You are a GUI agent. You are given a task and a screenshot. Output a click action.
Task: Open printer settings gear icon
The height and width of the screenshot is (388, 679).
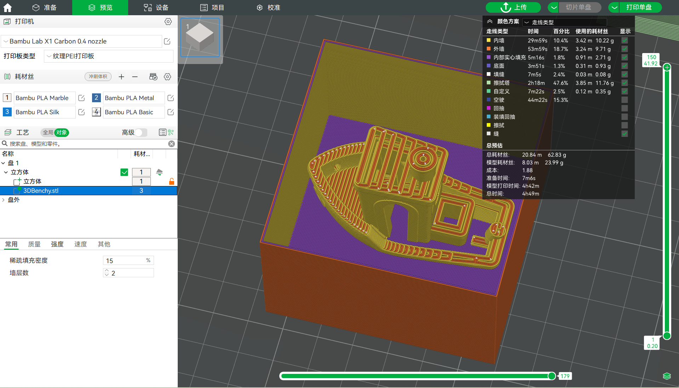point(168,22)
